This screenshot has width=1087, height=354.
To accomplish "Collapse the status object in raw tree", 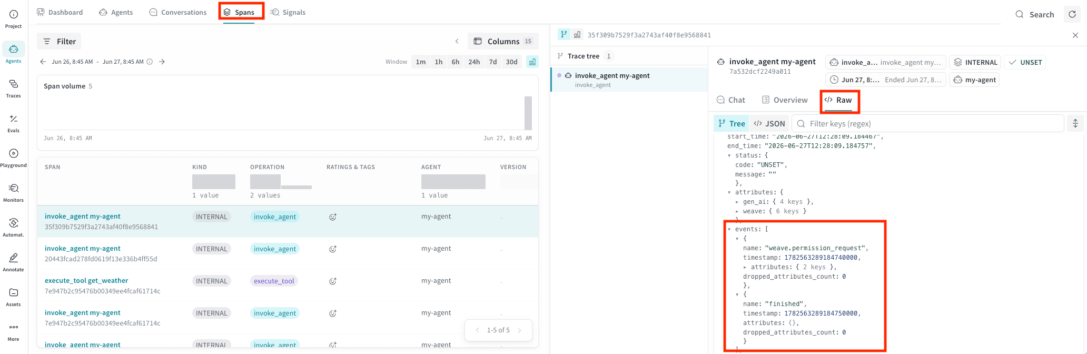I will [729, 155].
